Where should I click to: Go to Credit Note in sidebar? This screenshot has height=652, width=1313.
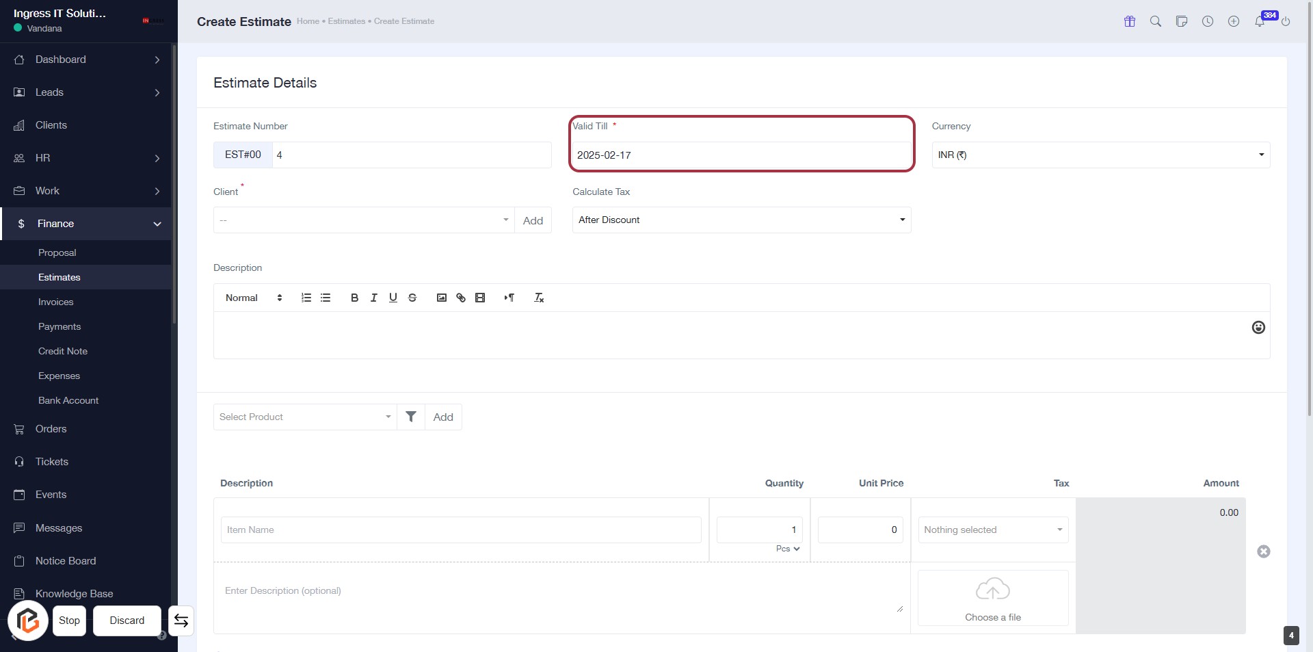click(63, 351)
